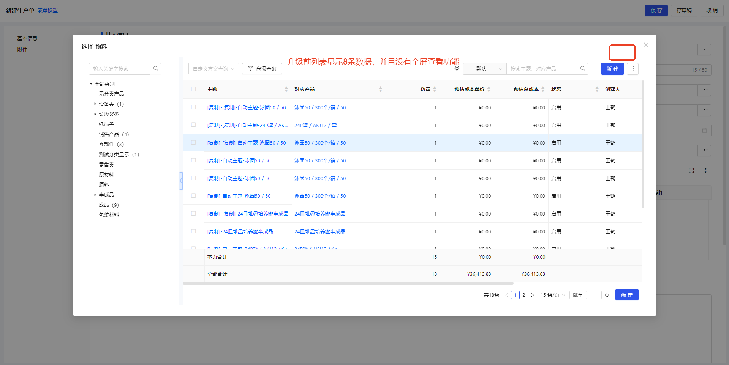Open the 表单设置 link
This screenshot has height=365, width=729.
(47, 10)
